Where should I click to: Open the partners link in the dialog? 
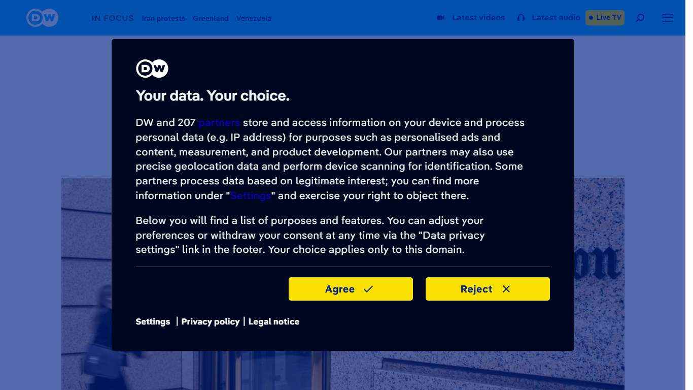(x=219, y=122)
